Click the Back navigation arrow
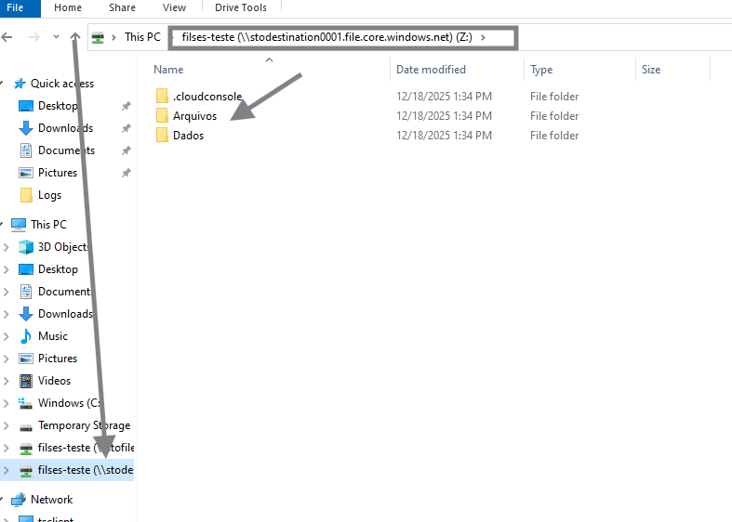 tap(7, 37)
